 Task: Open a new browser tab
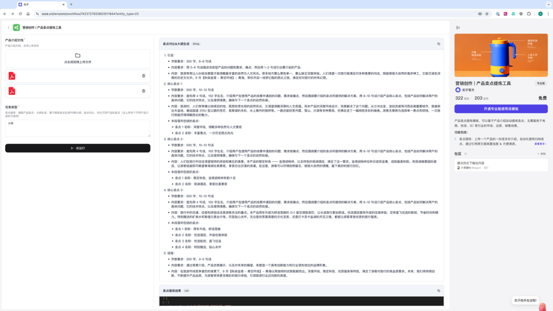point(71,5)
